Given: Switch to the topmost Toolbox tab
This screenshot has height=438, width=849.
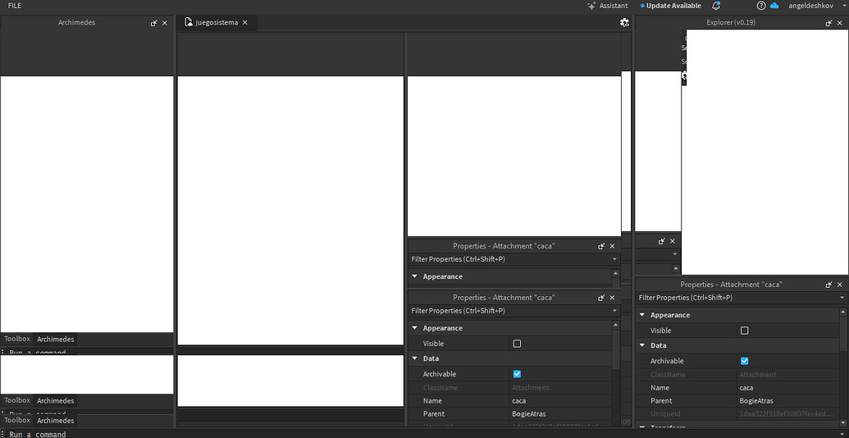Looking at the screenshot, I should (x=17, y=339).
